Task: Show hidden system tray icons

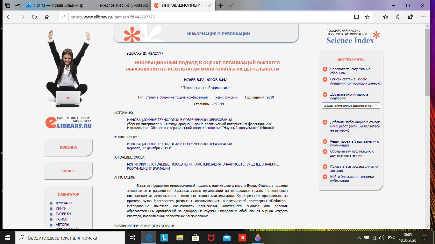Action: click(359, 237)
